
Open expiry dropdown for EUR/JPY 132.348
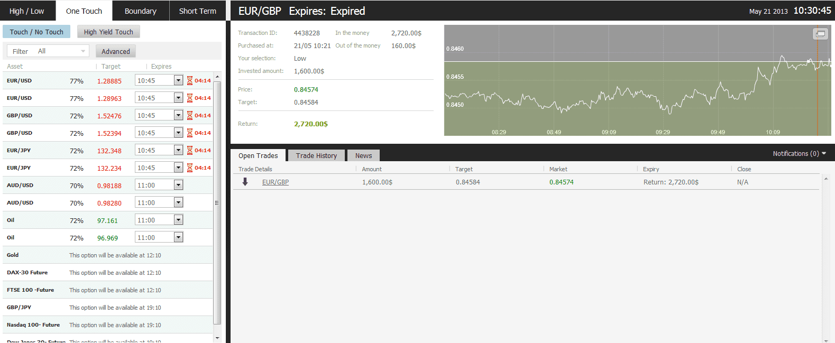coord(178,150)
